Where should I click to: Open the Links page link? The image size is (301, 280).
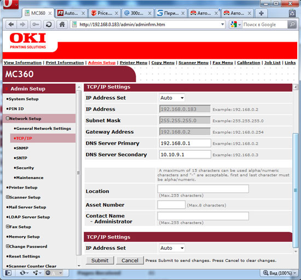(290, 62)
